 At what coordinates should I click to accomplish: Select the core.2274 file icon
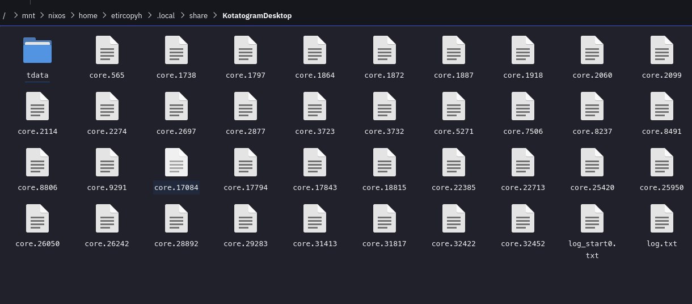coord(107,106)
